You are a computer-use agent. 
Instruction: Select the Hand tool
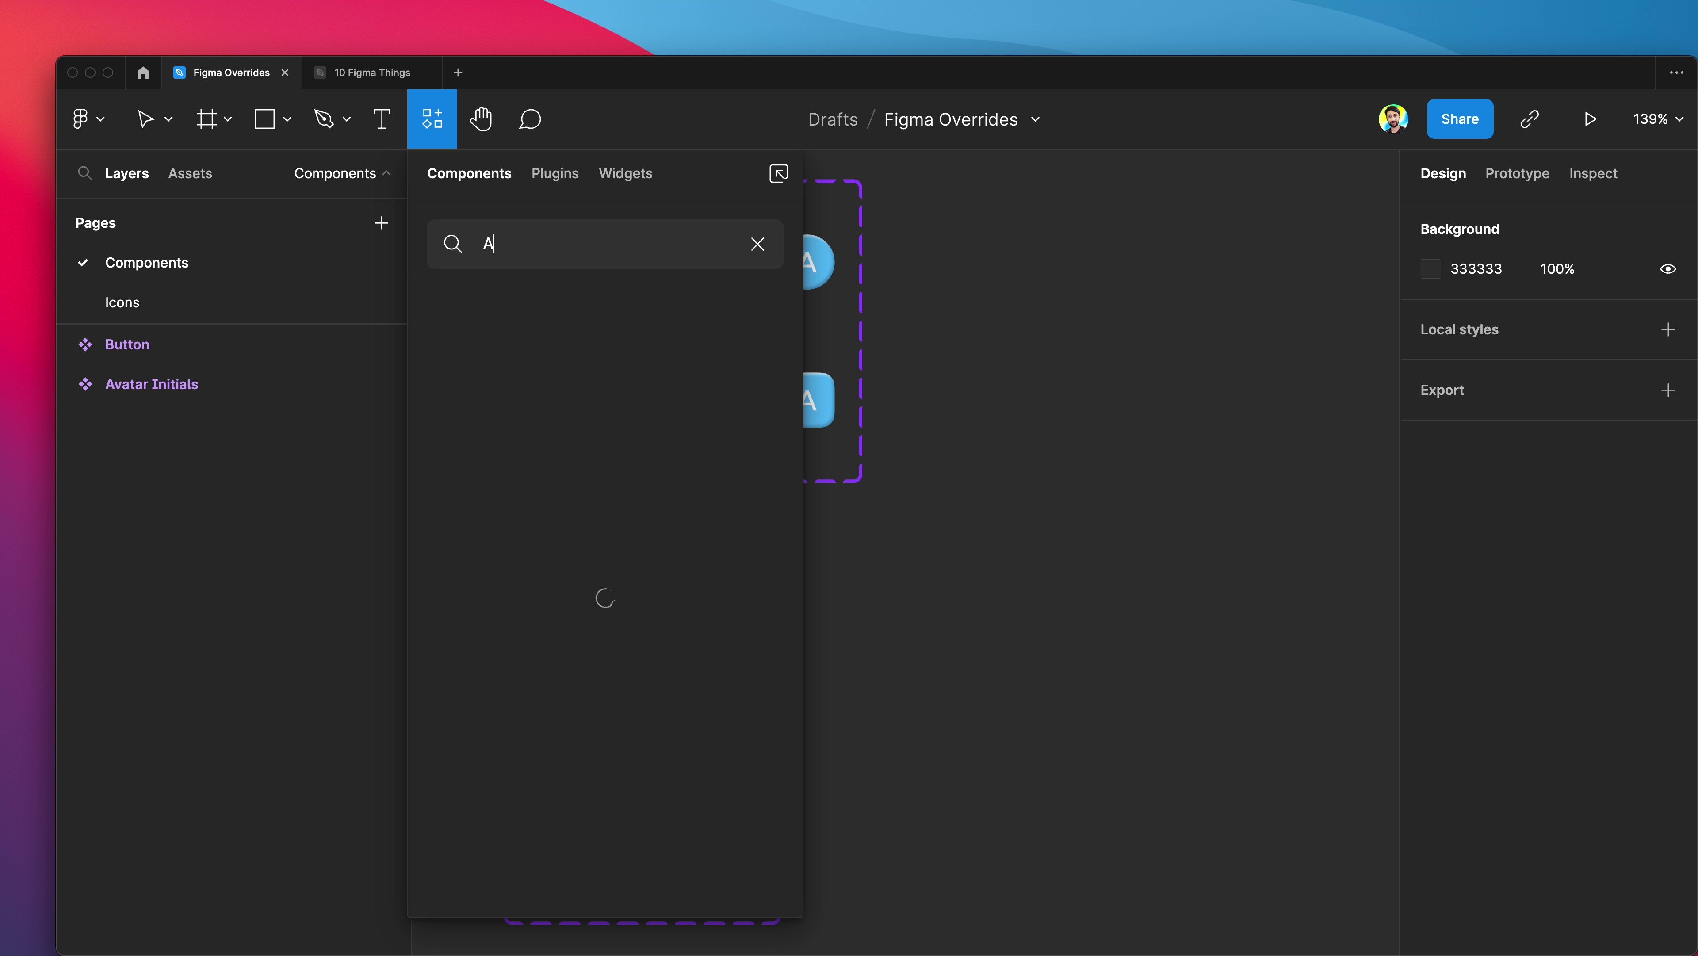point(481,119)
